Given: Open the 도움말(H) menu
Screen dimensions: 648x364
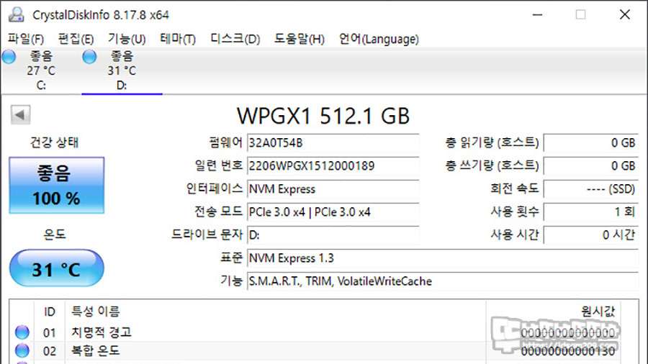Looking at the screenshot, I should (x=300, y=40).
